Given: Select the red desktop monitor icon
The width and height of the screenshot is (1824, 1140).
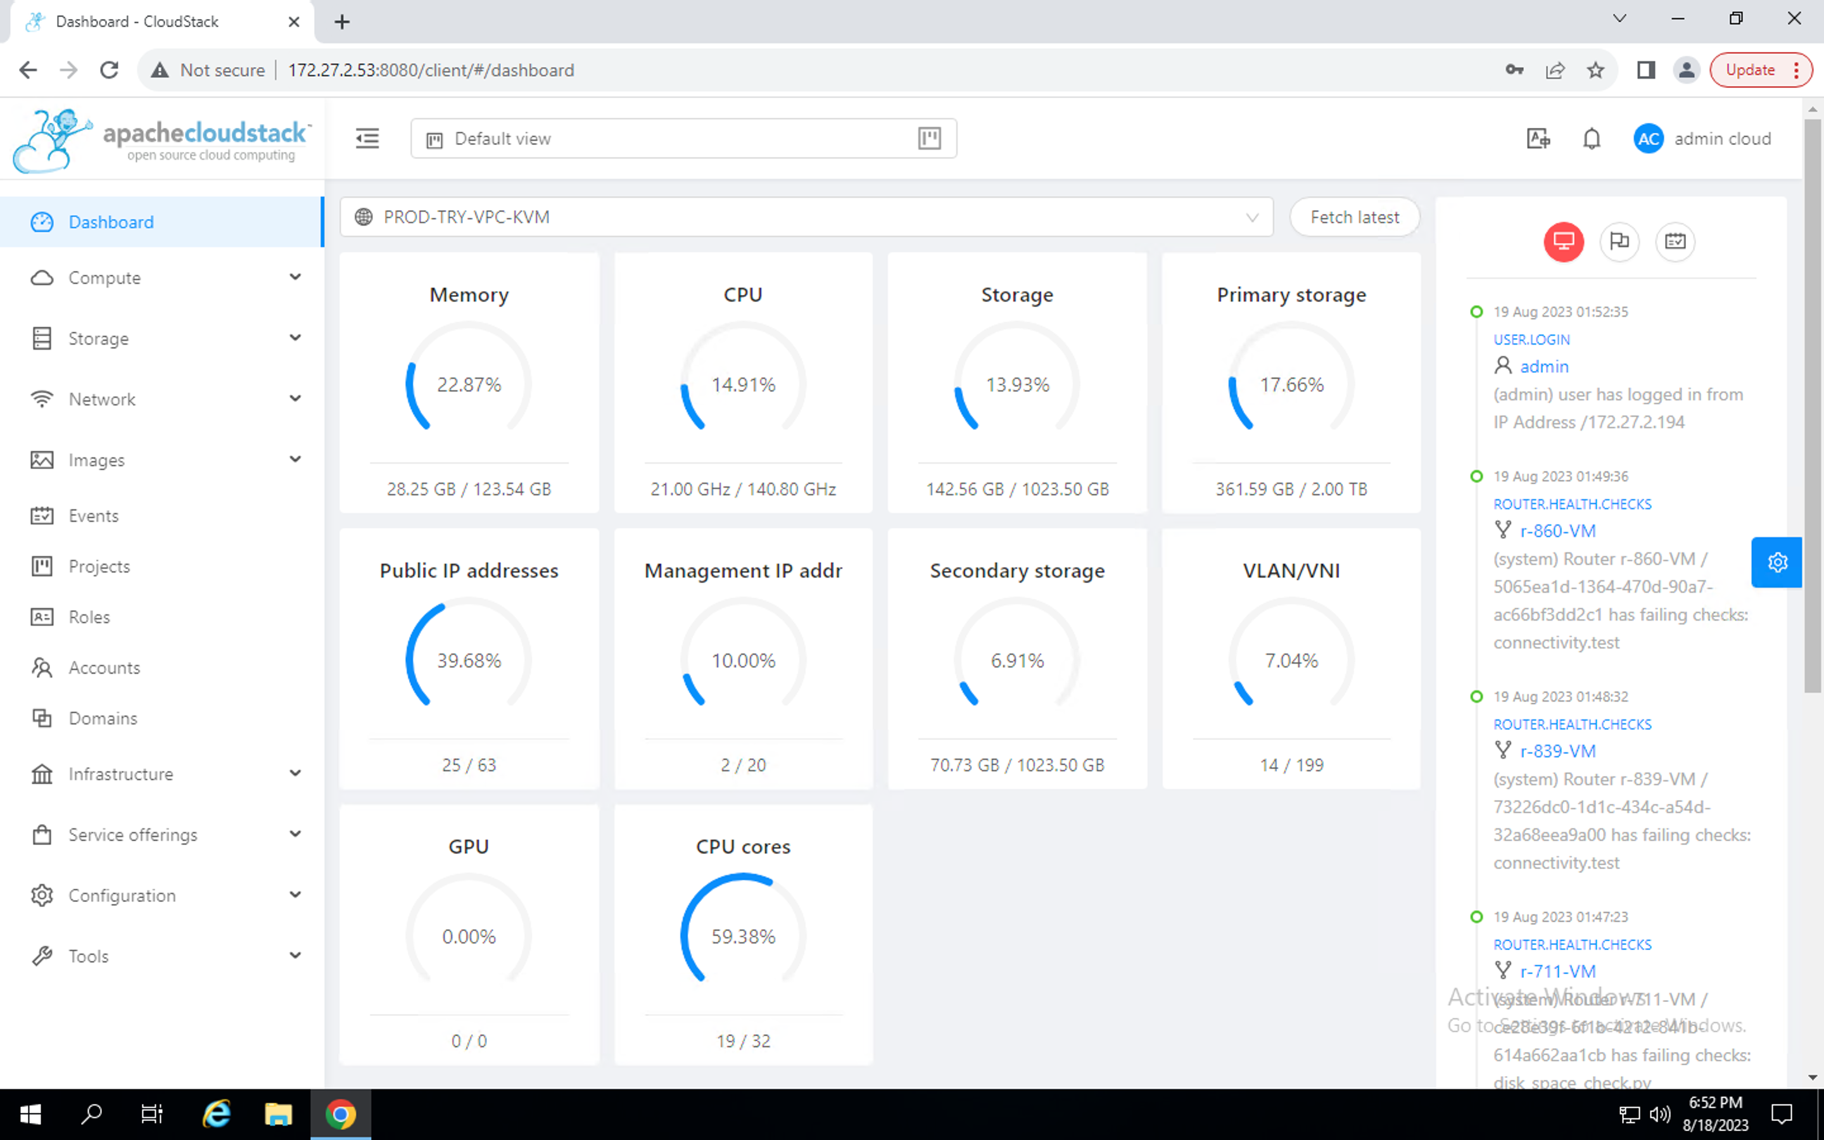Looking at the screenshot, I should [x=1563, y=242].
